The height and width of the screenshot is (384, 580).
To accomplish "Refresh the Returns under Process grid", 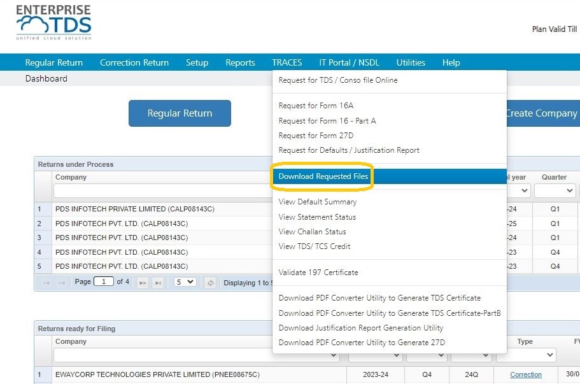I will coord(210,283).
